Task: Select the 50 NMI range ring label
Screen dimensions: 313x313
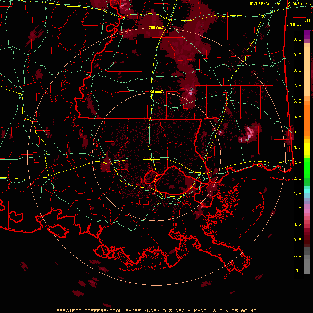Action: 156,92
